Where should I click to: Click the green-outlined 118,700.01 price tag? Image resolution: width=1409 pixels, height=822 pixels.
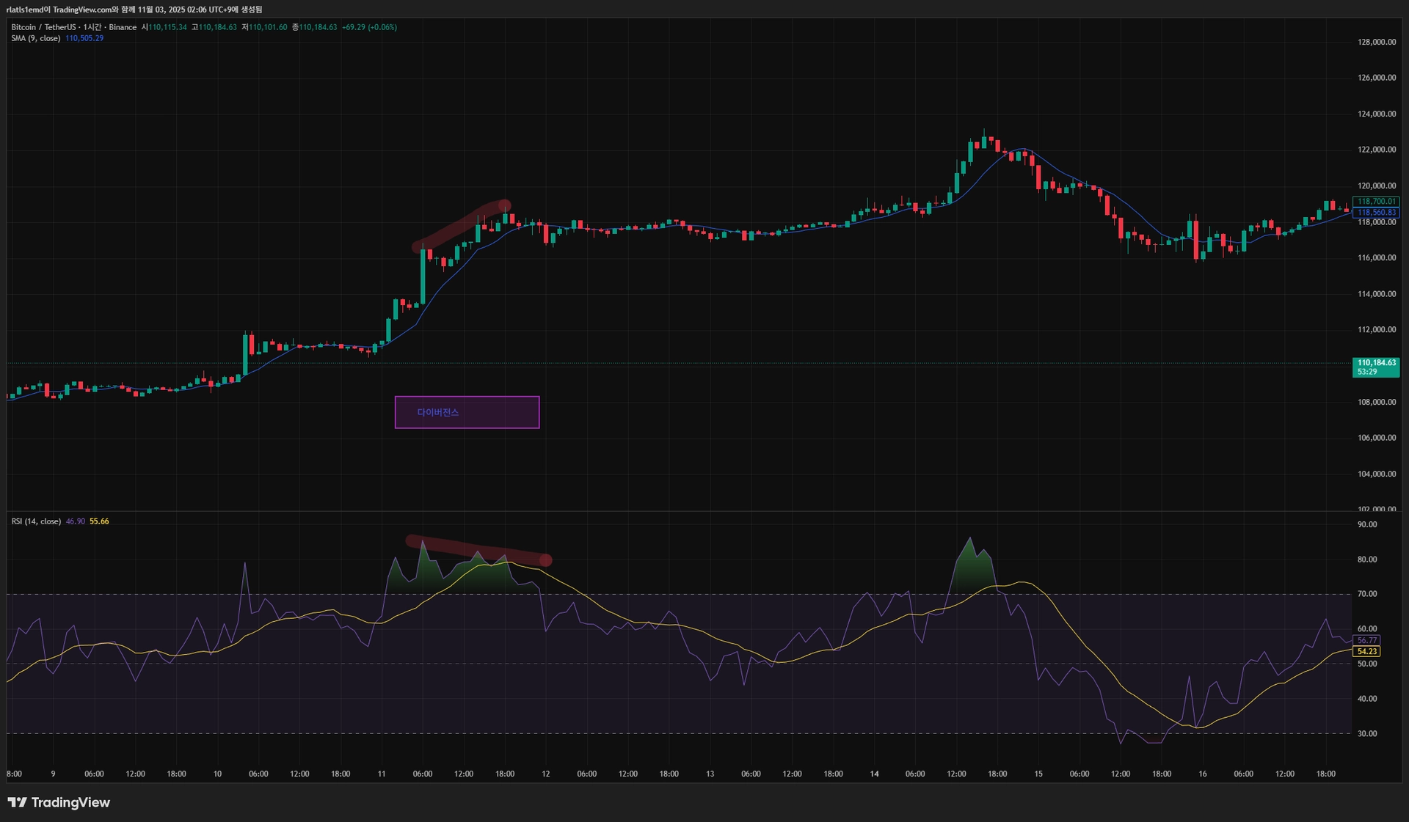tap(1376, 201)
